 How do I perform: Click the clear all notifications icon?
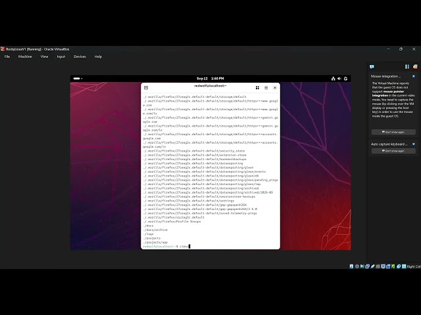pos(415,67)
